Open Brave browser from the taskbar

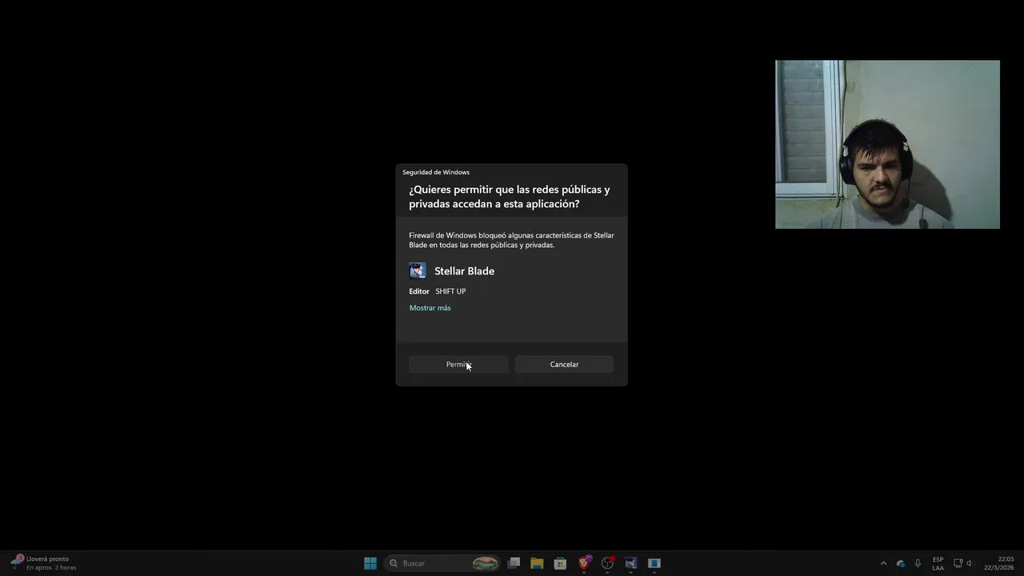pos(584,563)
